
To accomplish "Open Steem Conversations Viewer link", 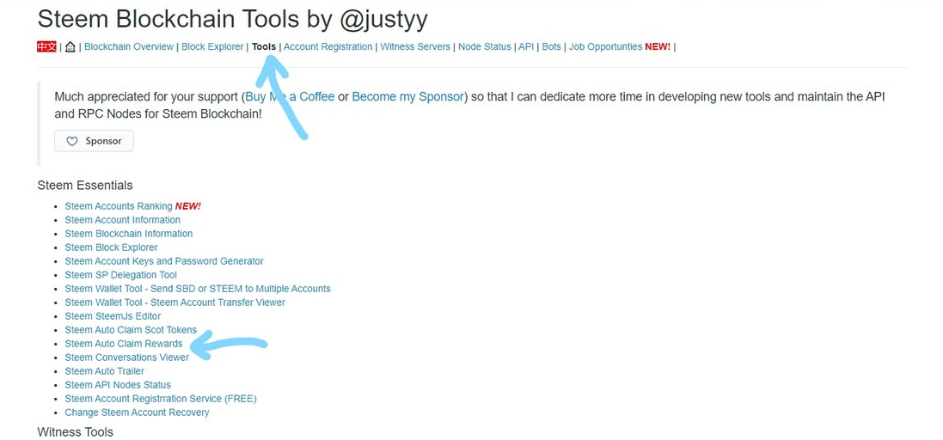I will [127, 357].
